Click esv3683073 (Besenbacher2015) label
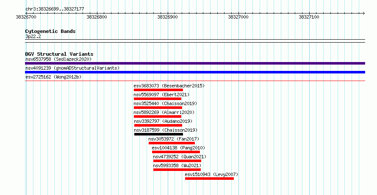377x195 pixels. click(x=169, y=86)
